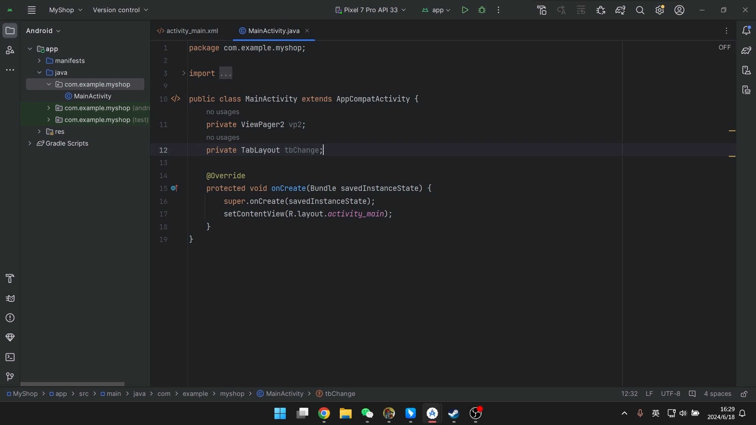Click 4 spaces indent setting
This screenshot has width=756, height=425.
tap(717, 394)
